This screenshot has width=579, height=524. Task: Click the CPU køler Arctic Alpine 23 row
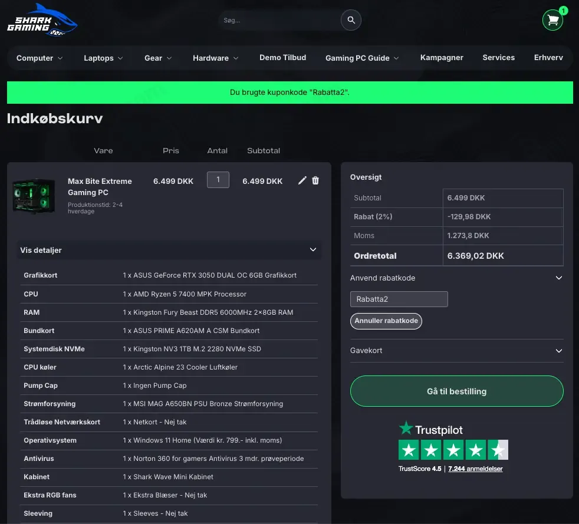[169, 367]
